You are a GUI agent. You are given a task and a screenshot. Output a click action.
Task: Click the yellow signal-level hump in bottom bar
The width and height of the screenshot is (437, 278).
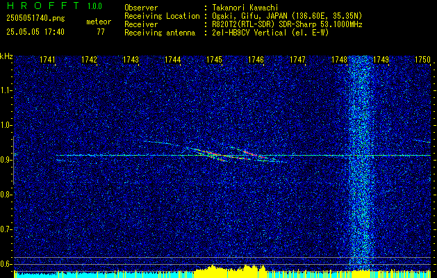pos(230,271)
